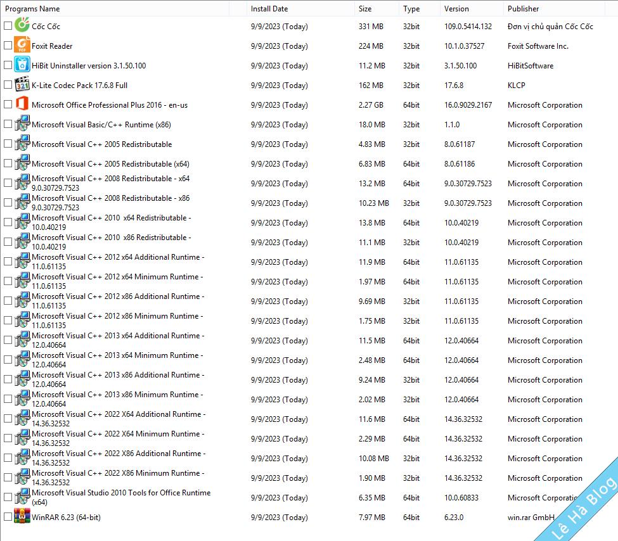
Task: Click publisher 'Foxit Software Inc.'
Action: pos(538,46)
